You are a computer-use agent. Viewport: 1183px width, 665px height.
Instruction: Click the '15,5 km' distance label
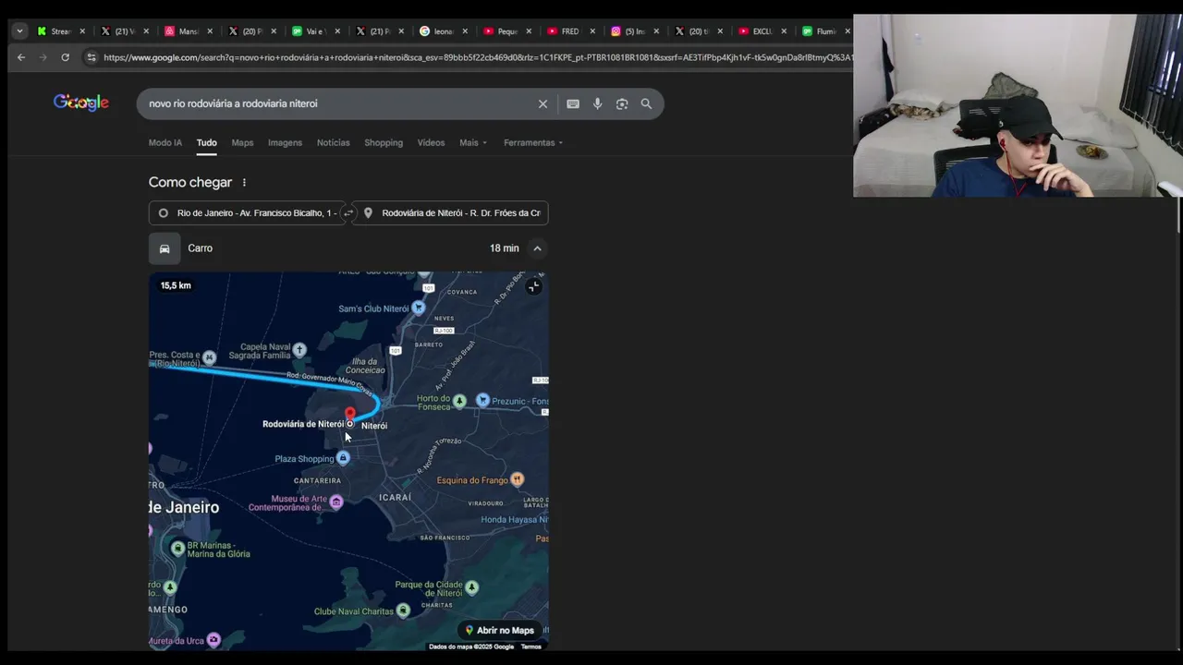tap(176, 285)
